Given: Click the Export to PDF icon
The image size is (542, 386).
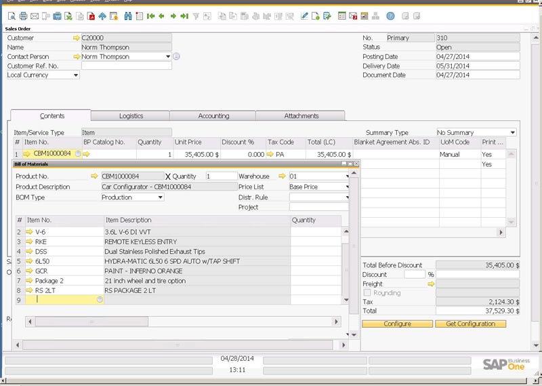Looking at the screenshot, I should tap(91, 16).
